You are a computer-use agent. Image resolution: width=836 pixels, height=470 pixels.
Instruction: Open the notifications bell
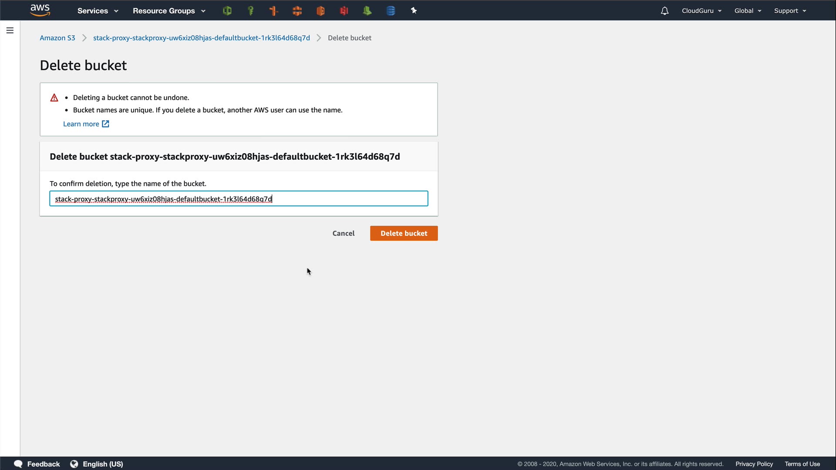(x=664, y=11)
